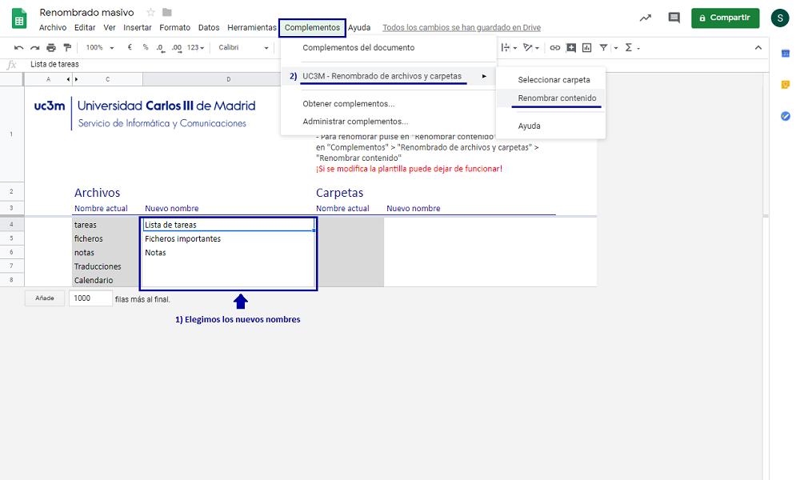
Task: Expand hidden column B with right arrow
Action: (77, 79)
